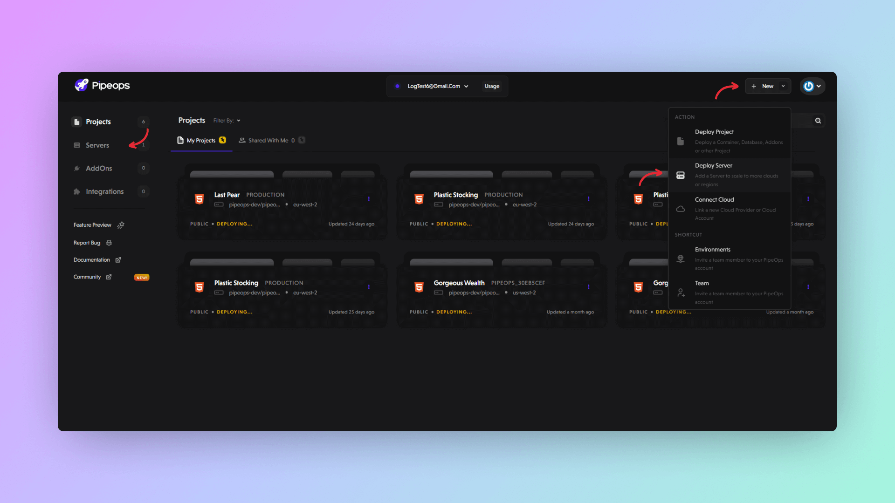Expand the Filter By dropdown
895x503 pixels.
click(227, 121)
